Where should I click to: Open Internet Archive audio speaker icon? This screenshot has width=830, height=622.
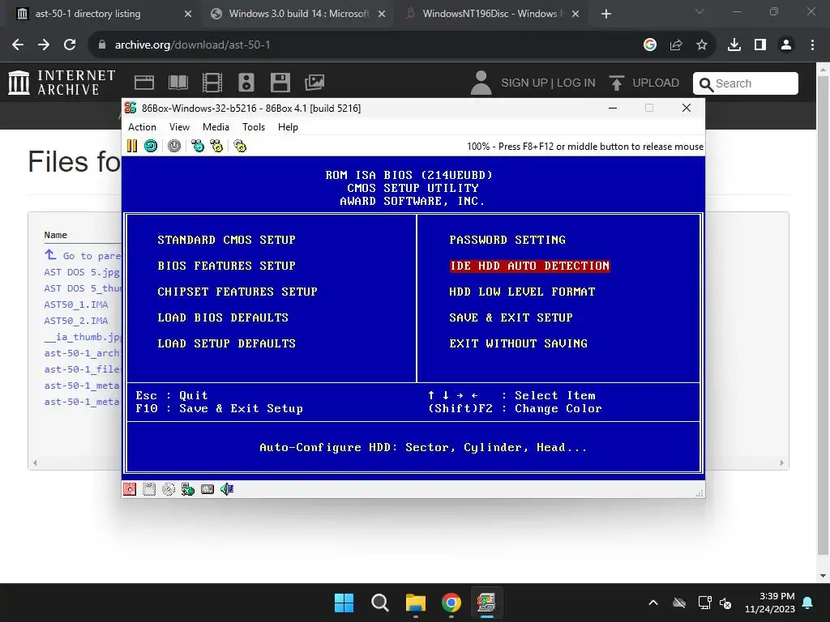pos(246,83)
